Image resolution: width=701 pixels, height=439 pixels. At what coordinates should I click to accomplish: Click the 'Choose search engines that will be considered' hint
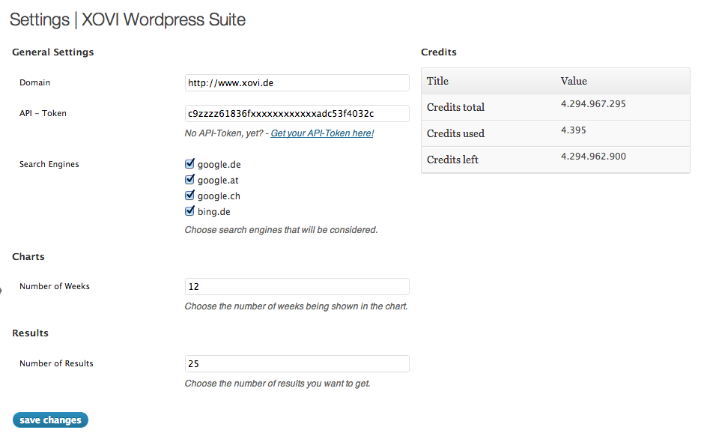point(281,230)
